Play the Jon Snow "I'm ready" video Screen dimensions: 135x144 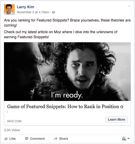[x=67, y=71]
